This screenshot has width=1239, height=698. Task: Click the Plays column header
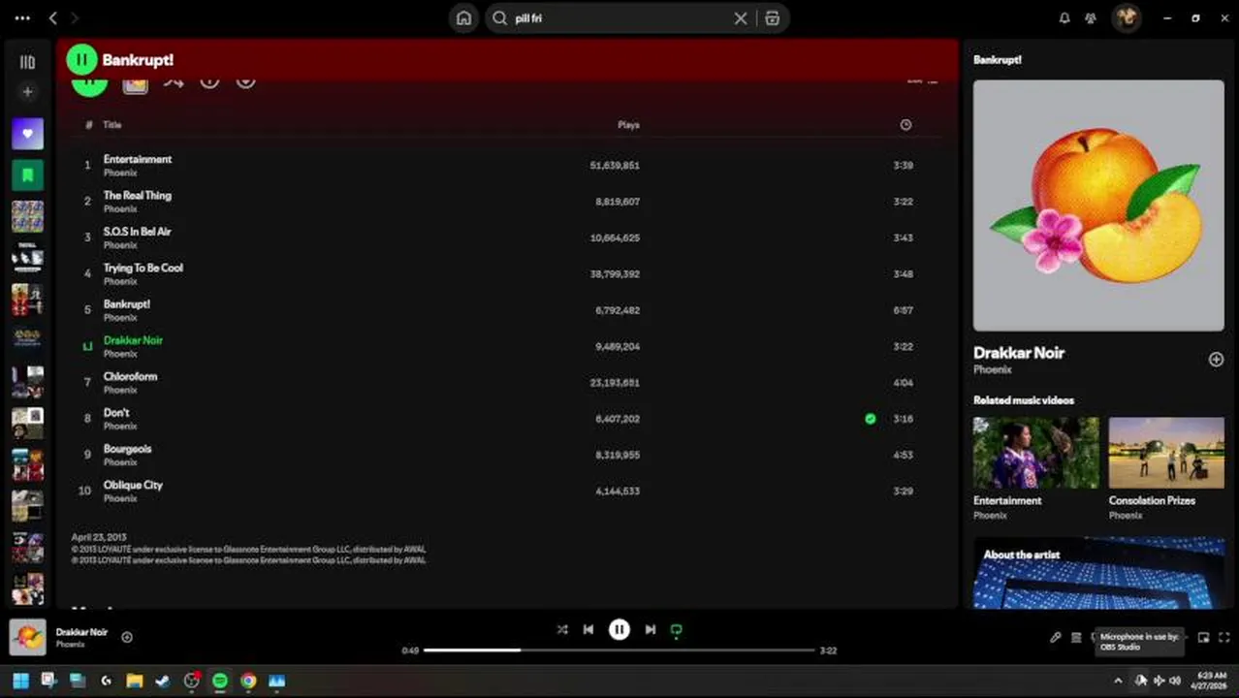628,125
